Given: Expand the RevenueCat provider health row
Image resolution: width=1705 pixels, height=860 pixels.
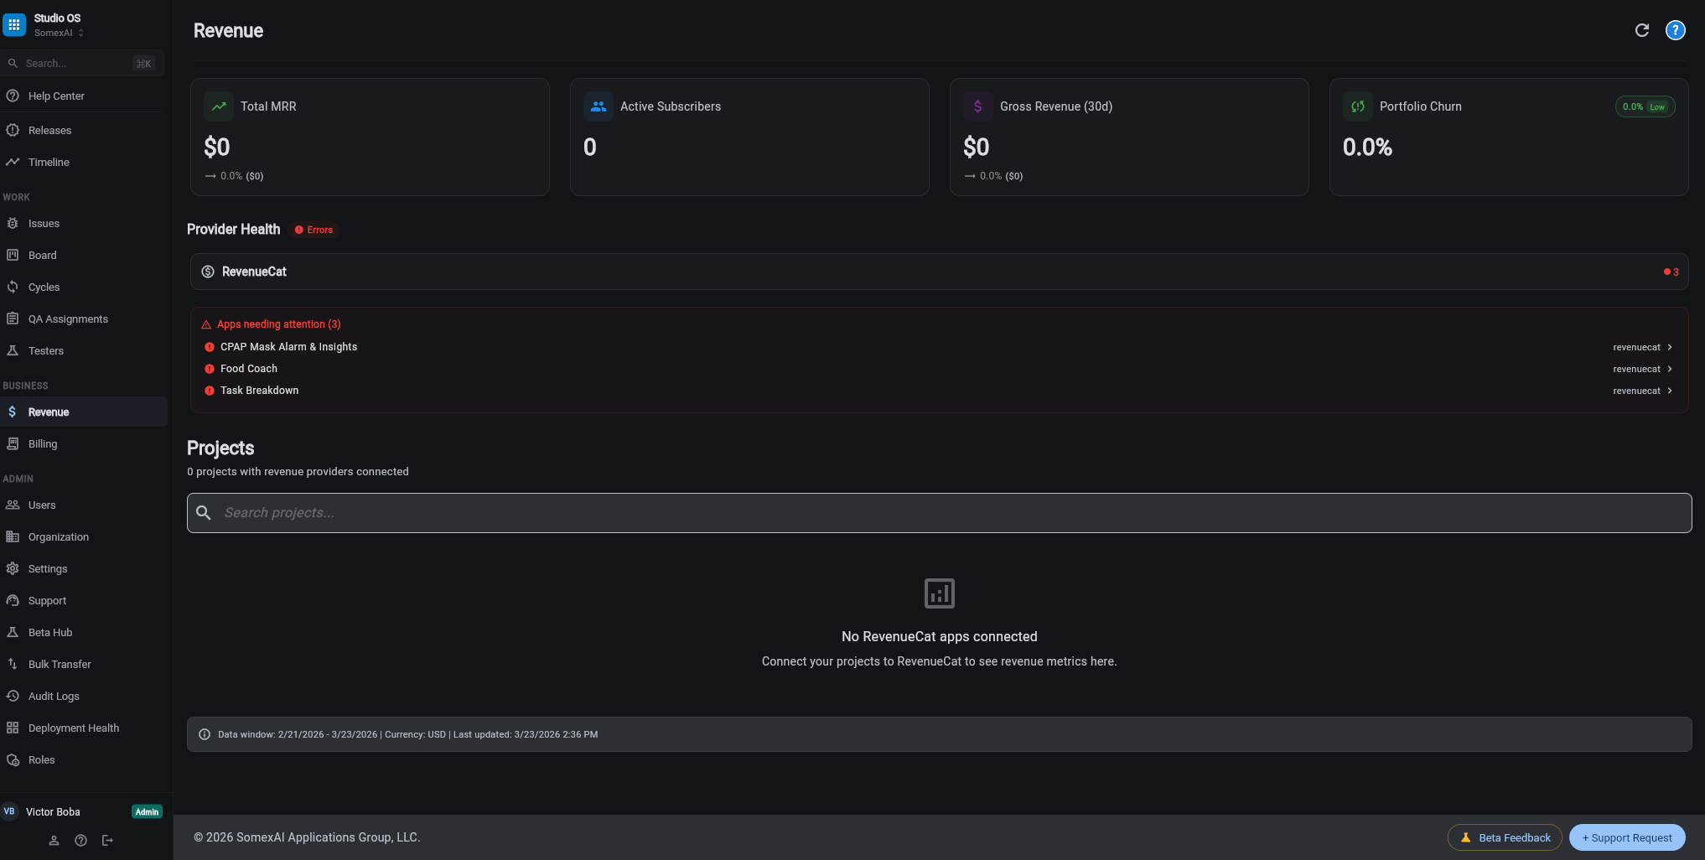Looking at the screenshot, I should point(939,271).
